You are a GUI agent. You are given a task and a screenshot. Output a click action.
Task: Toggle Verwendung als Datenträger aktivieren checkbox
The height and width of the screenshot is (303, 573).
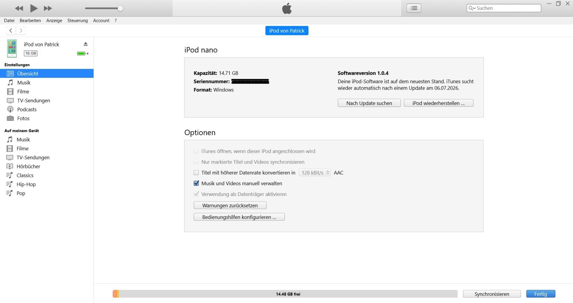196,194
